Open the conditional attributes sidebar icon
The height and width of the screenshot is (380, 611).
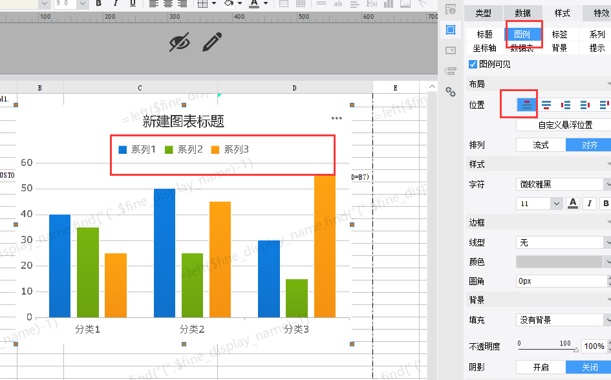click(451, 71)
